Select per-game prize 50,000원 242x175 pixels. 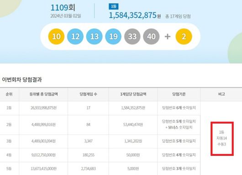tap(133, 155)
